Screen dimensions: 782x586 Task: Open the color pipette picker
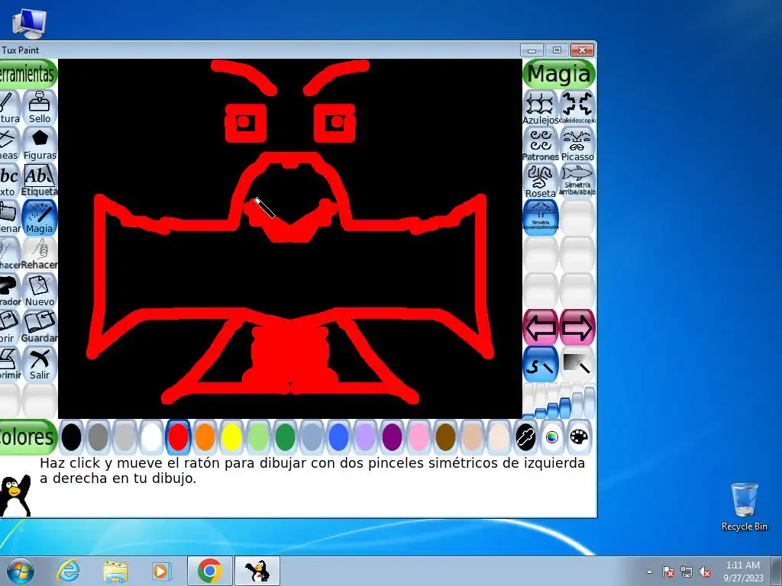click(525, 437)
